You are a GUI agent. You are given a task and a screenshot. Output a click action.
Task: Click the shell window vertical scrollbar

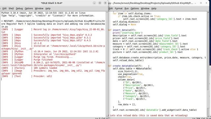(107, 64)
